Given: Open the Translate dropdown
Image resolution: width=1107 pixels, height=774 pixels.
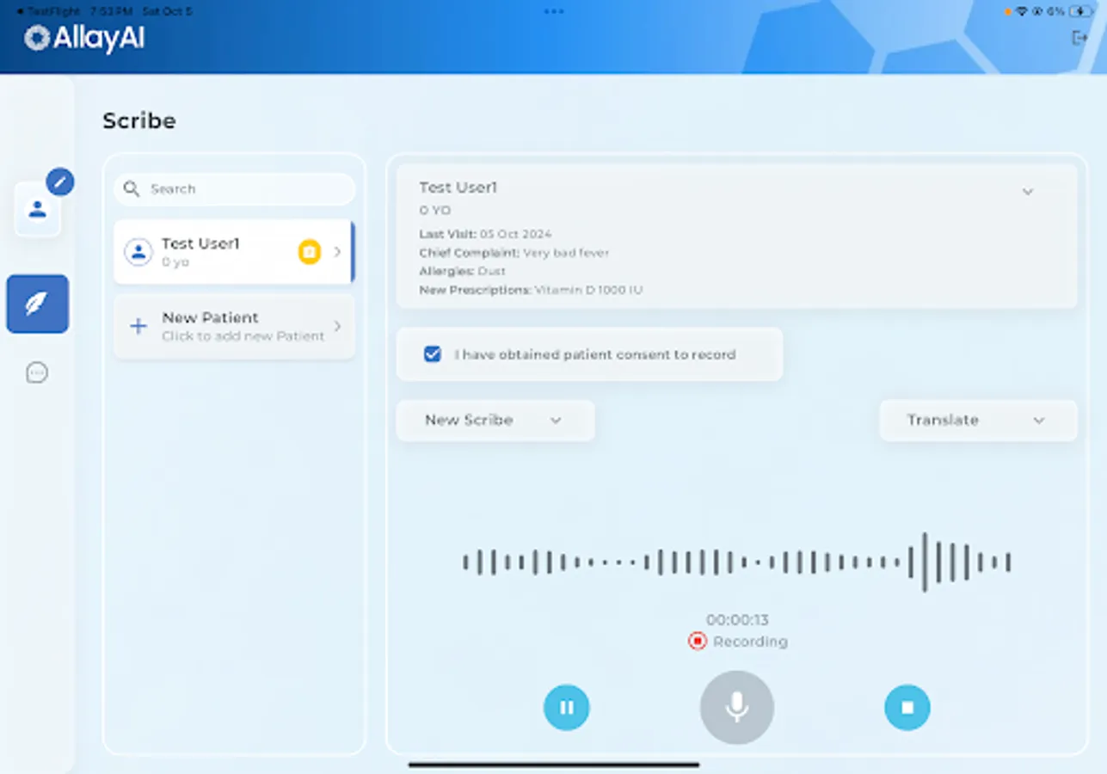Looking at the screenshot, I should (x=977, y=421).
